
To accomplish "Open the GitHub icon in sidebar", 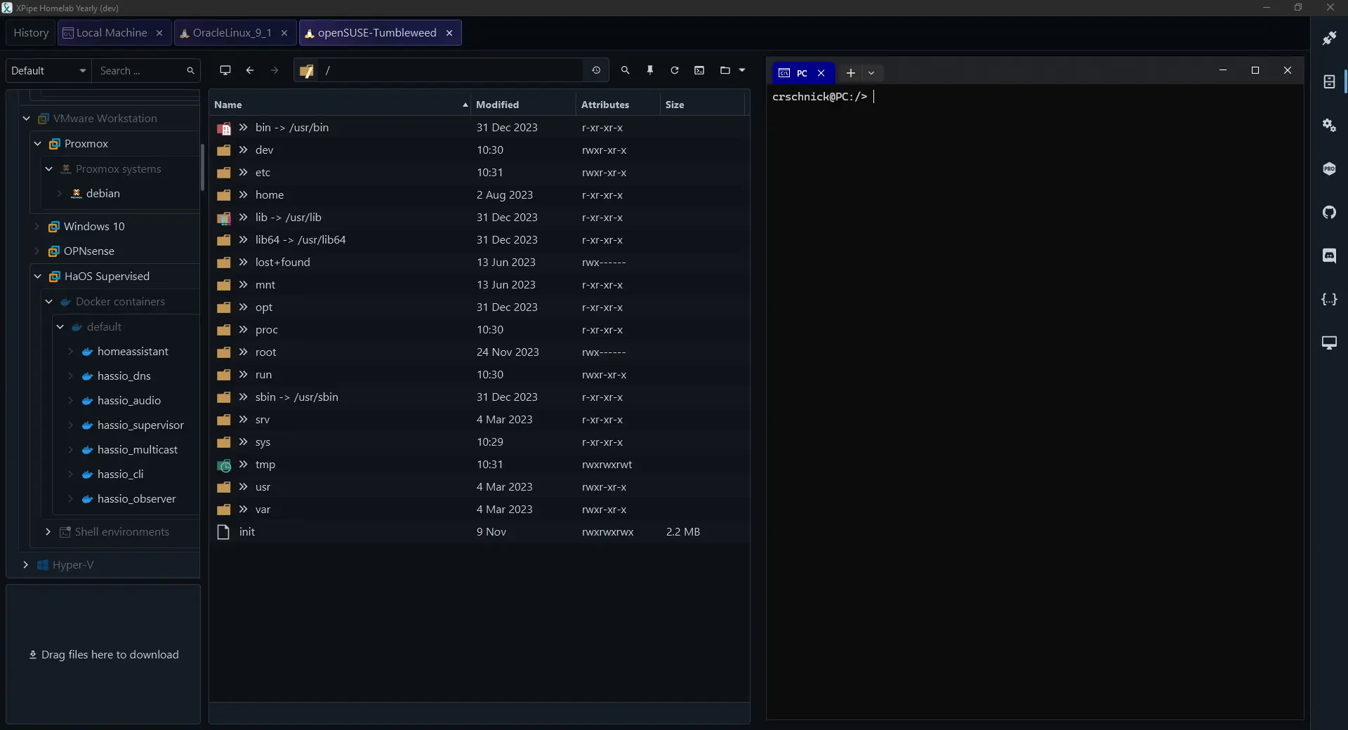I will tap(1329, 213).
